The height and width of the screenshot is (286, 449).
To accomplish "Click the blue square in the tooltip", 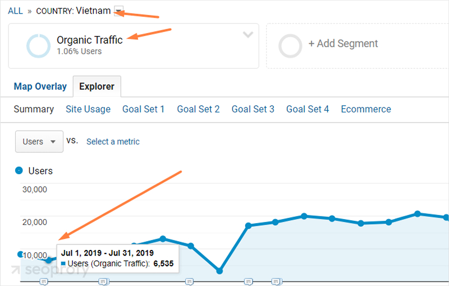I will [63, 264].
